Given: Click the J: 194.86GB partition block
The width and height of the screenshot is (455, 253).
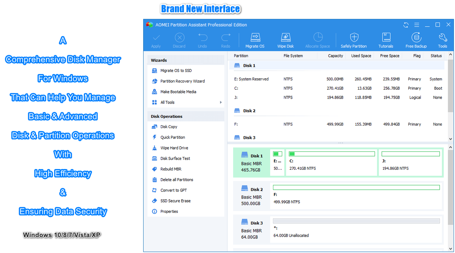Looking at the screenshot, I should [411, 163].
